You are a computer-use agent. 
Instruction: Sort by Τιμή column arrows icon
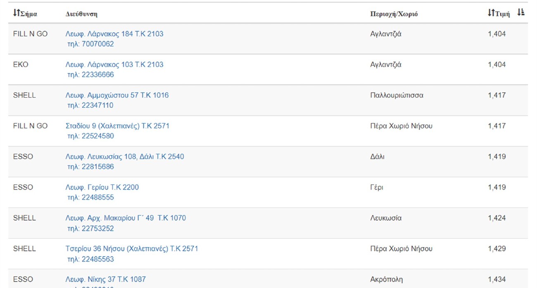pos(491,13)
